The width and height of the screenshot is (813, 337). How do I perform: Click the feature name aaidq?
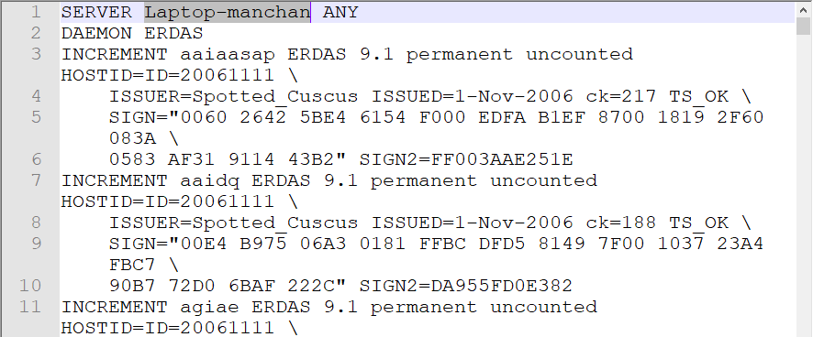(x=209, y=180)
